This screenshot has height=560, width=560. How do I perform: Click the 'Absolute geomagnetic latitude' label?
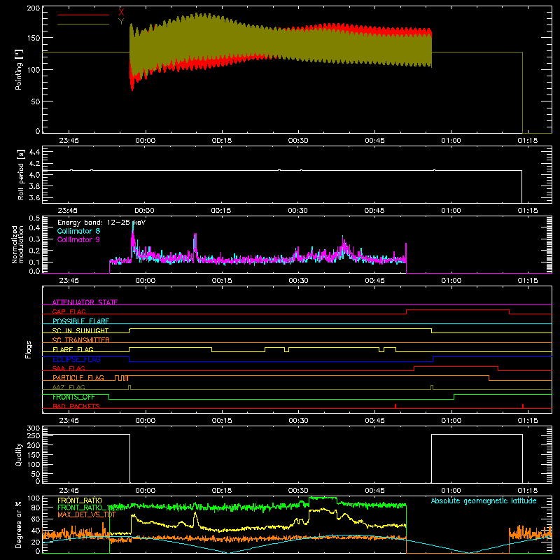pyautogui.click(x=484, y=500)
